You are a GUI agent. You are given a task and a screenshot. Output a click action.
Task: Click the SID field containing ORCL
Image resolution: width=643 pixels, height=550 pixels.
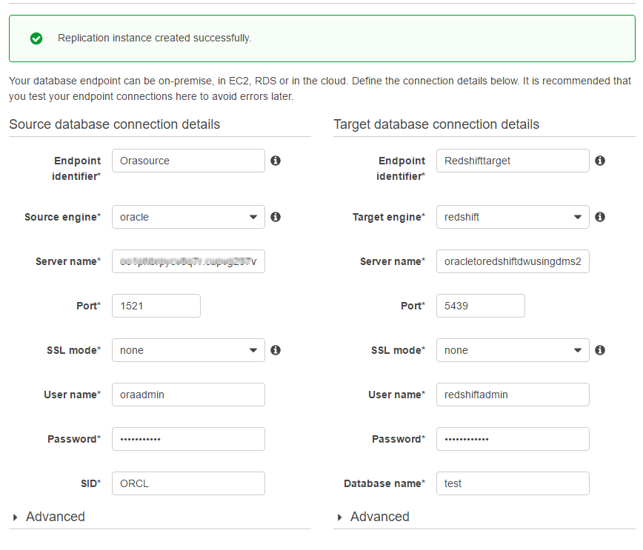click(188, 483)
